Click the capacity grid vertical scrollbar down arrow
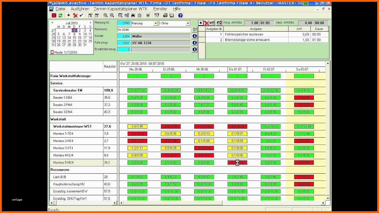The width and height of the screenshot is (379, 213). pos(328,198)
